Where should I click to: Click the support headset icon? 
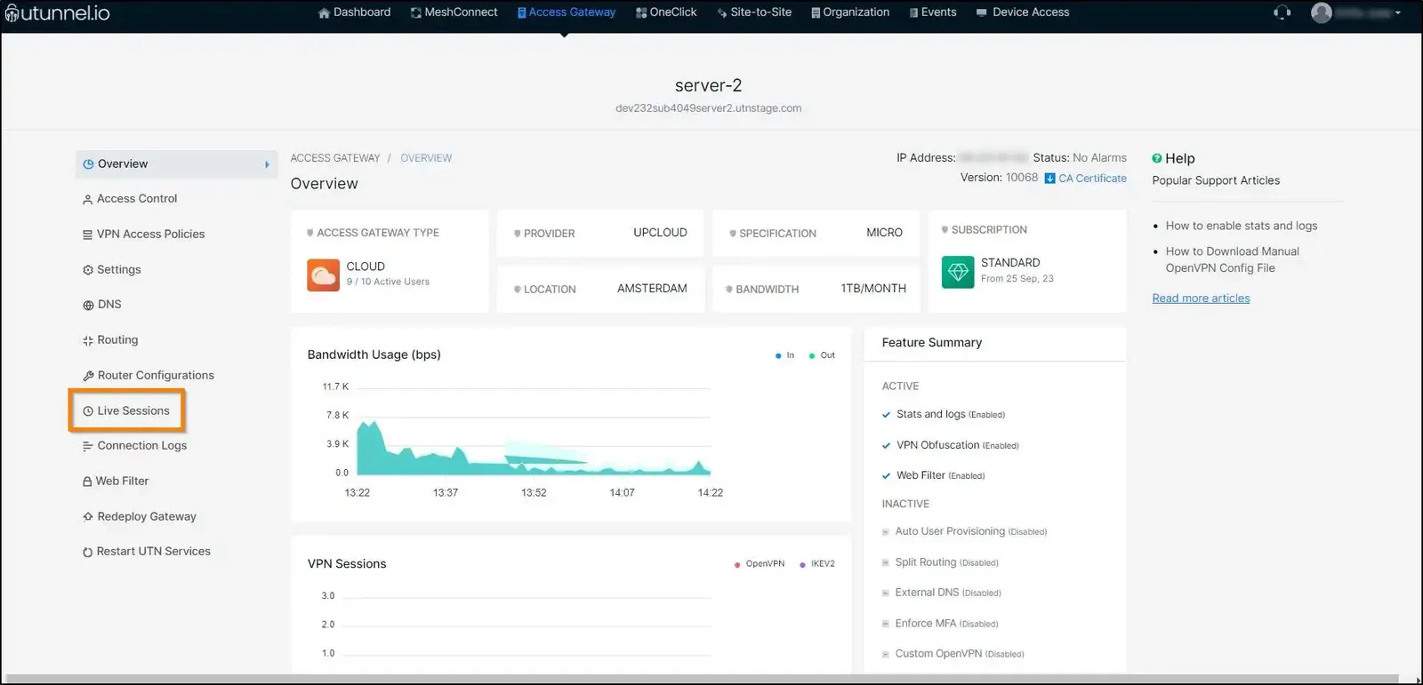click(1282, 12)
